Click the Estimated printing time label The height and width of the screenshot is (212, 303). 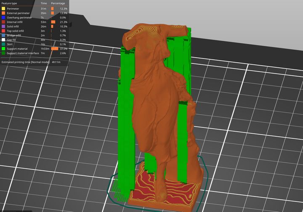(25, 62)
